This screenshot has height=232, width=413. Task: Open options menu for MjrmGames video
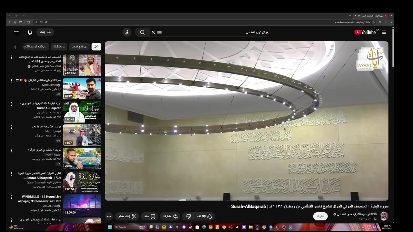12,81
